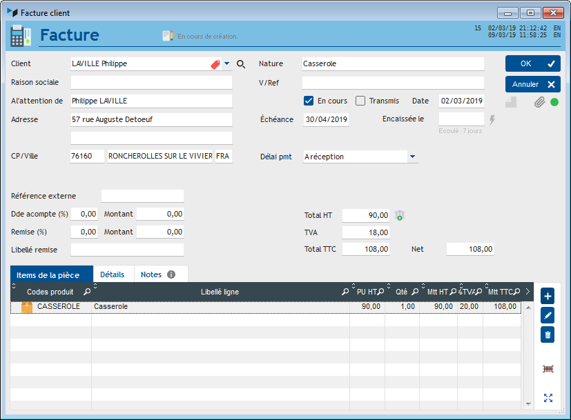571x420 pixels.
Task: Click the expand table fullscreen icon
Action: 548,398
